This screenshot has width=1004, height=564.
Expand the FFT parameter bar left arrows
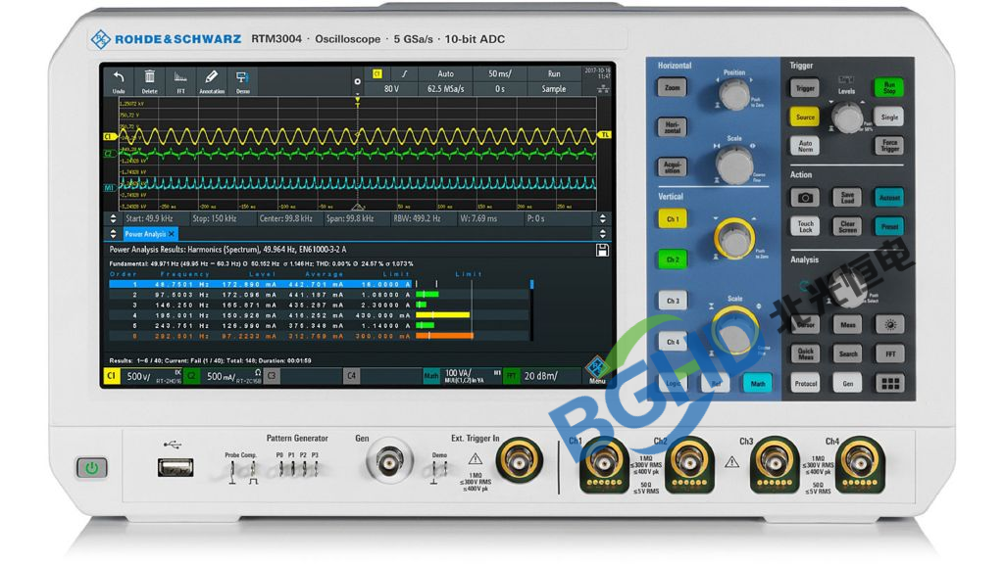click(x=114, y=218)
